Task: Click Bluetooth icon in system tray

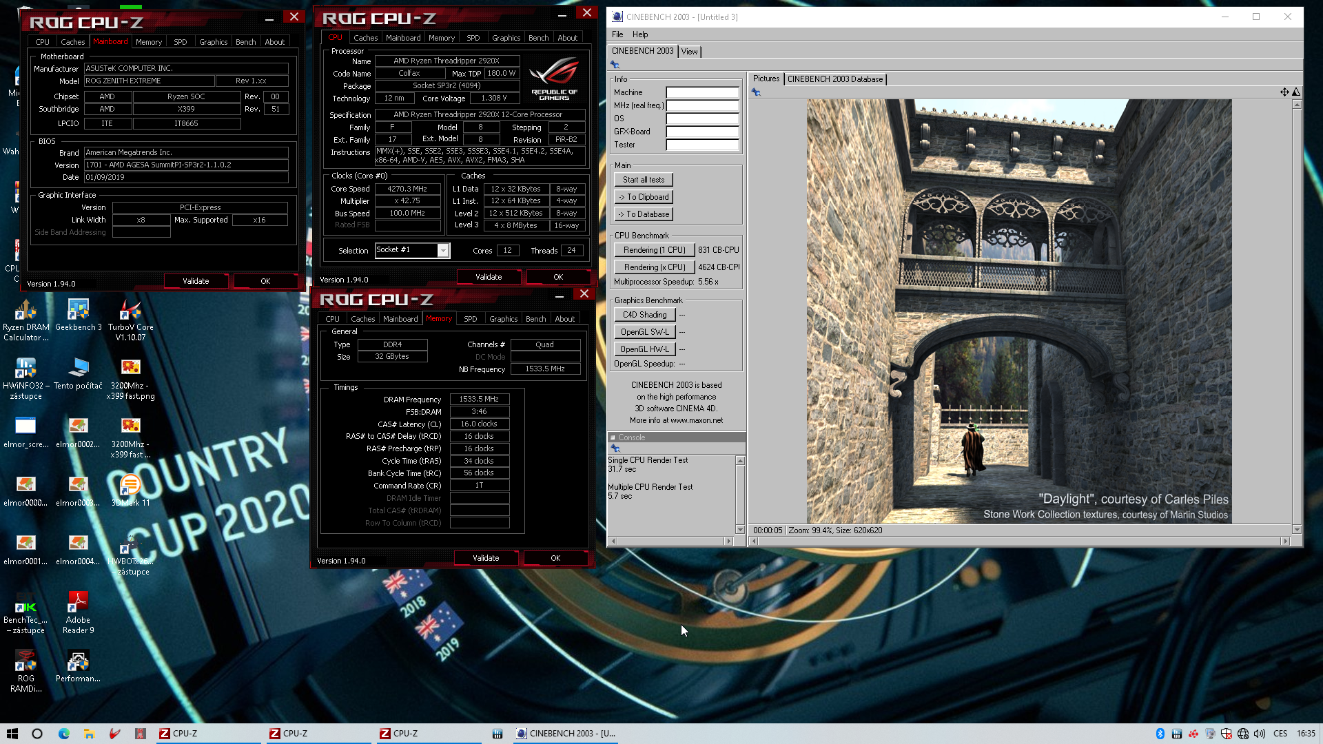Action: pos(1160,734)
